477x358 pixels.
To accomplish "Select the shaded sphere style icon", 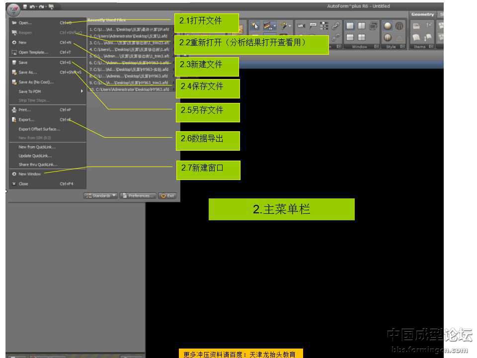I will tap(388, 26).
